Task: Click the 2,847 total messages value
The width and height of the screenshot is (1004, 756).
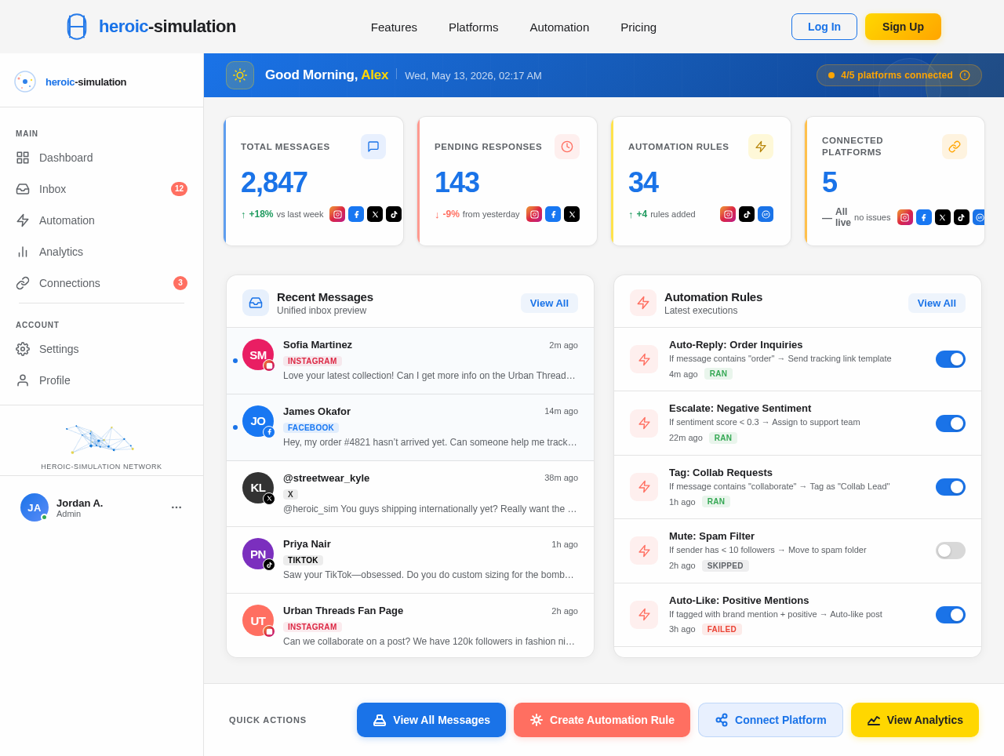Action: click(x=274, y=183)
